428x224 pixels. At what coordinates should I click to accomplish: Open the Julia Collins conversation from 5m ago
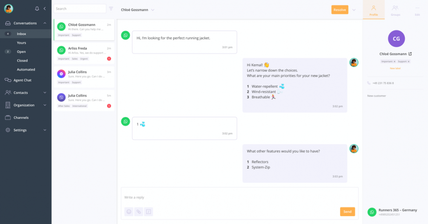point(84,100)
